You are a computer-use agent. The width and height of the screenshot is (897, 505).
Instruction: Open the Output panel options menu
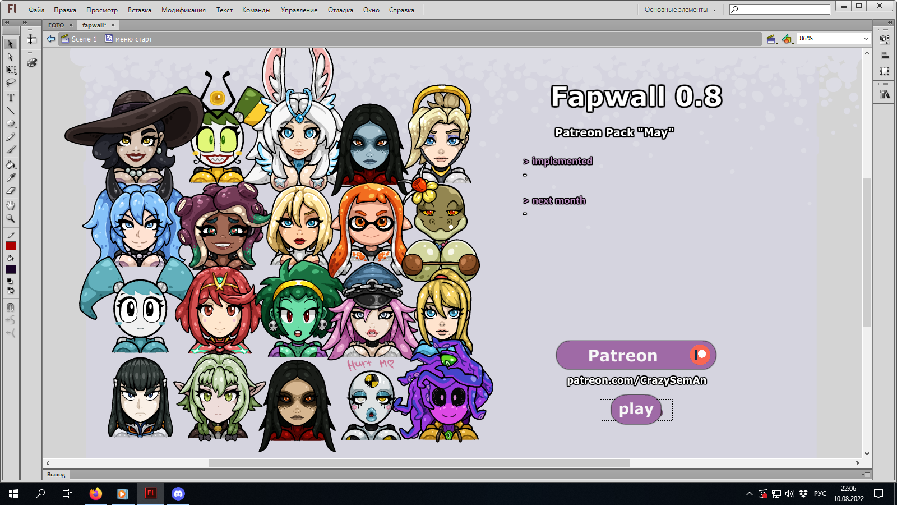click(x=866, y=474)
